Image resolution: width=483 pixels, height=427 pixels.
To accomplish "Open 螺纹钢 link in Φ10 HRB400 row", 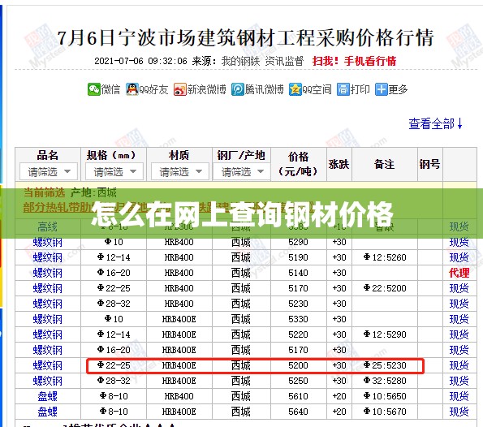I will click(47, 242).
